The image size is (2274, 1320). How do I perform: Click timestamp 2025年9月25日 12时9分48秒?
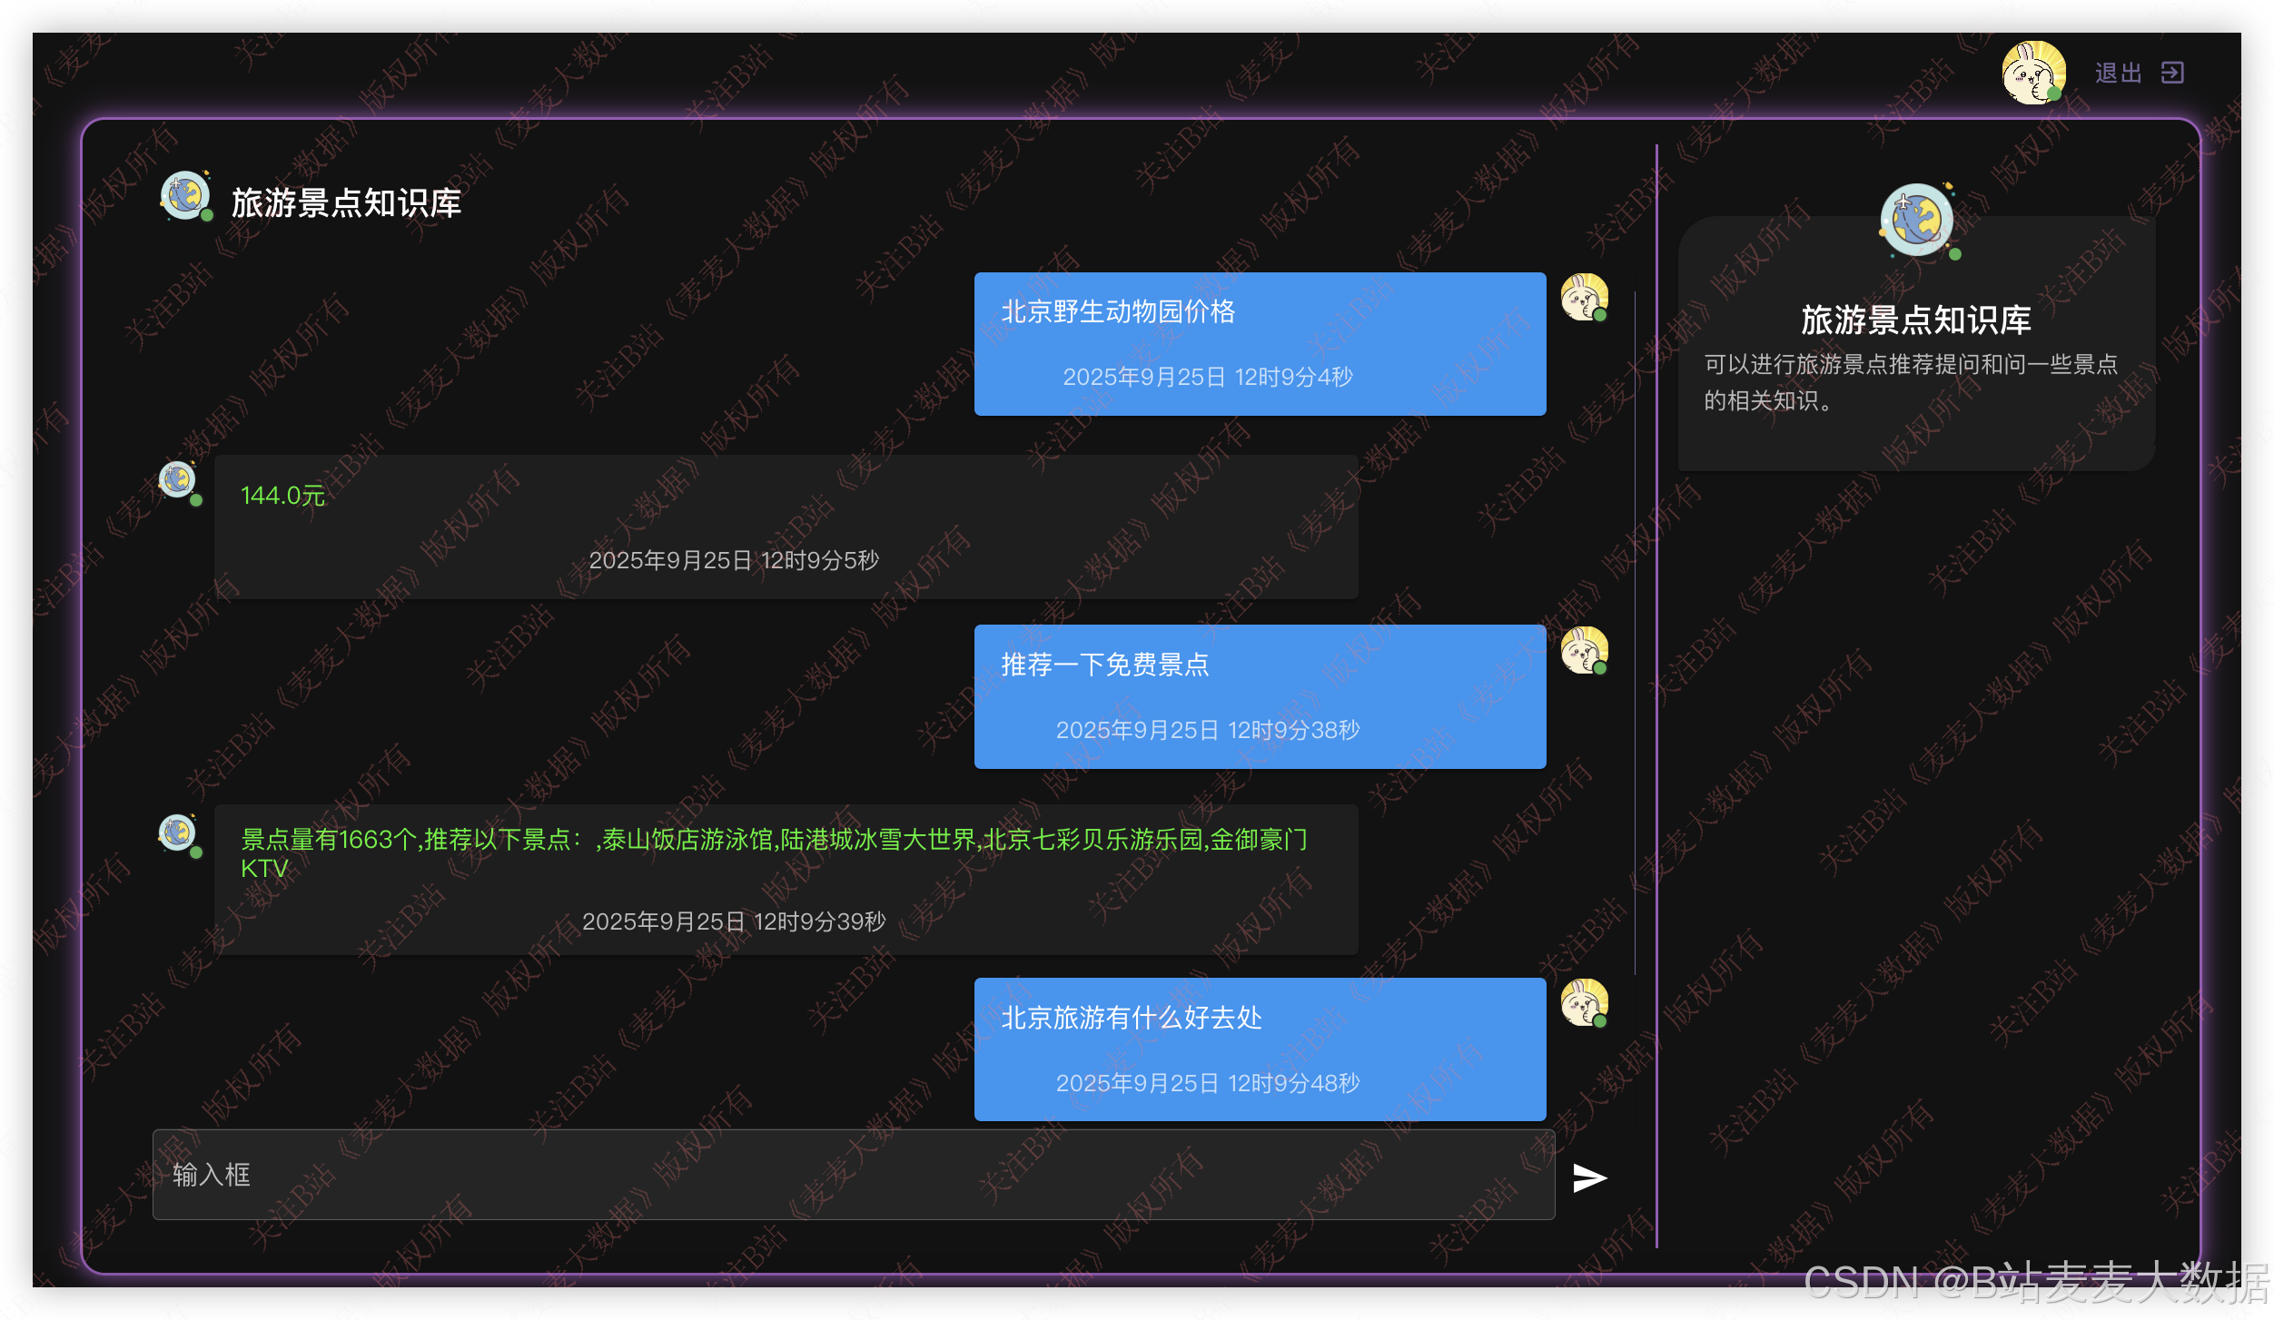coord(1208,1083)
